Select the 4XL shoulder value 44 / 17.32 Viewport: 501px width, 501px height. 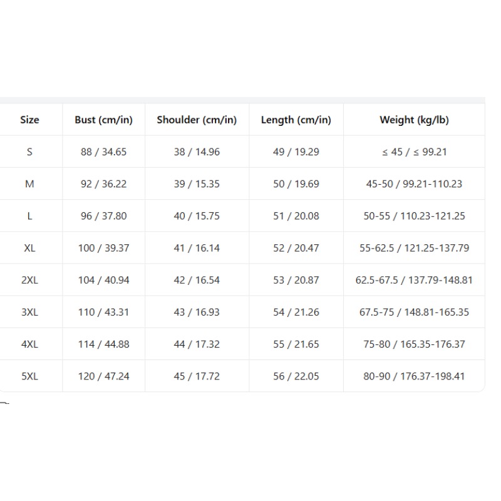(x=197, y=344)
